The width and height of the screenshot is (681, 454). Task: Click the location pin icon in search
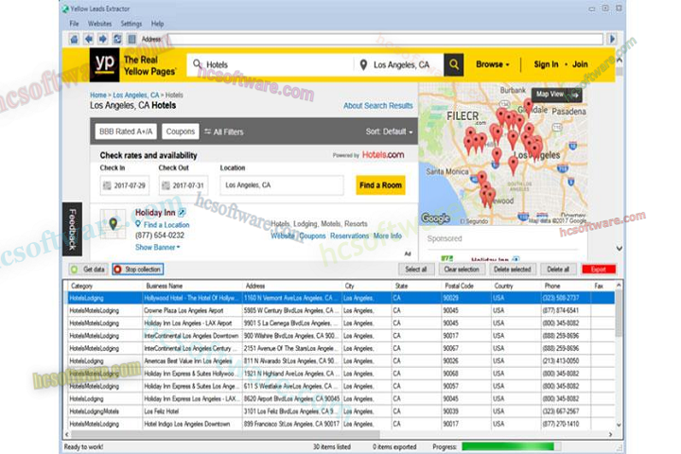[x=363, y=65]
